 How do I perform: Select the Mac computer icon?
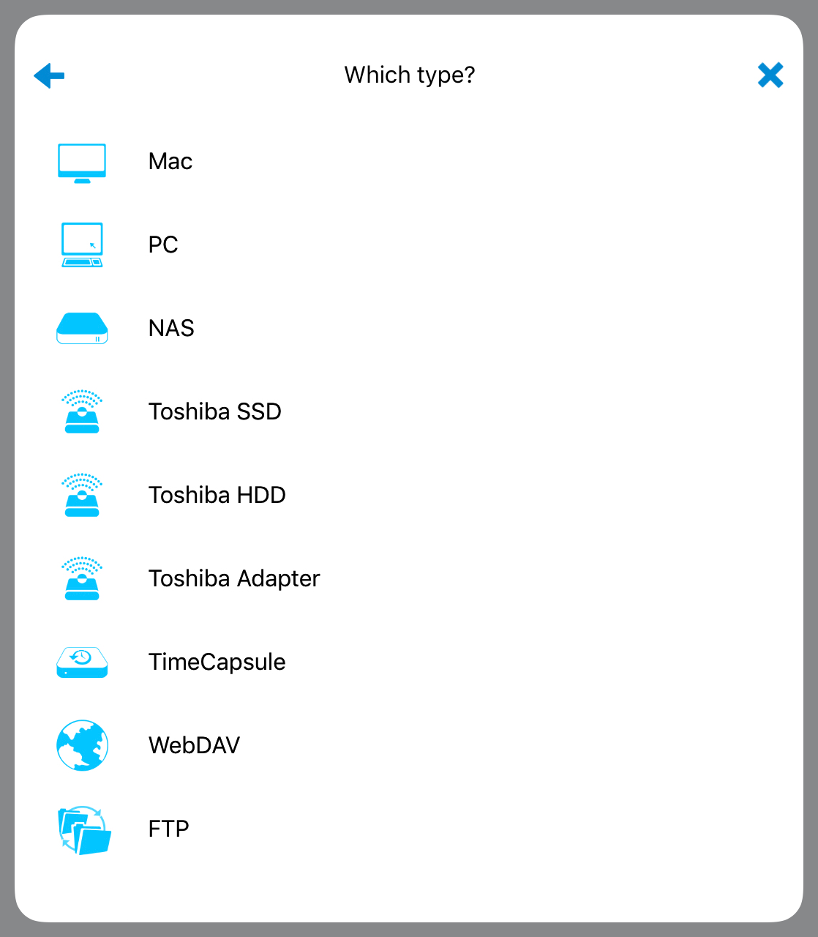(82, 162)
